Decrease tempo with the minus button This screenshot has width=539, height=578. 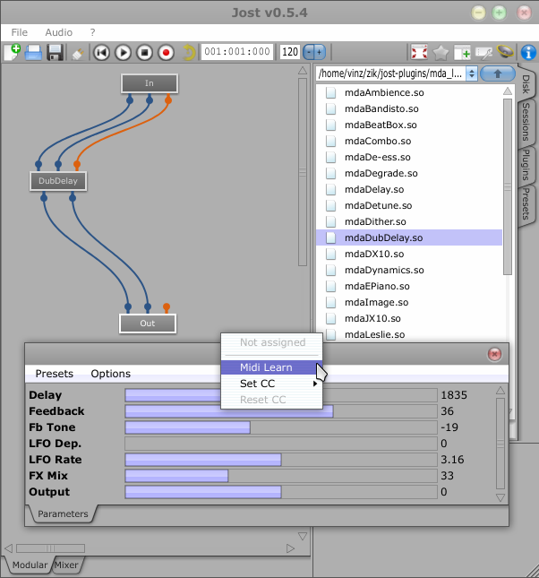click(309, 52)
